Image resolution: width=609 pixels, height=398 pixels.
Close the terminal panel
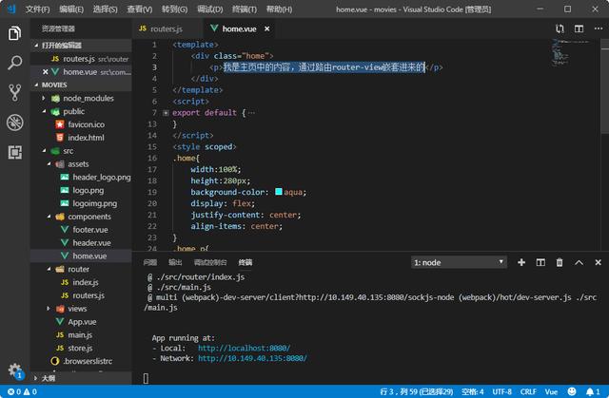(599, 262)
